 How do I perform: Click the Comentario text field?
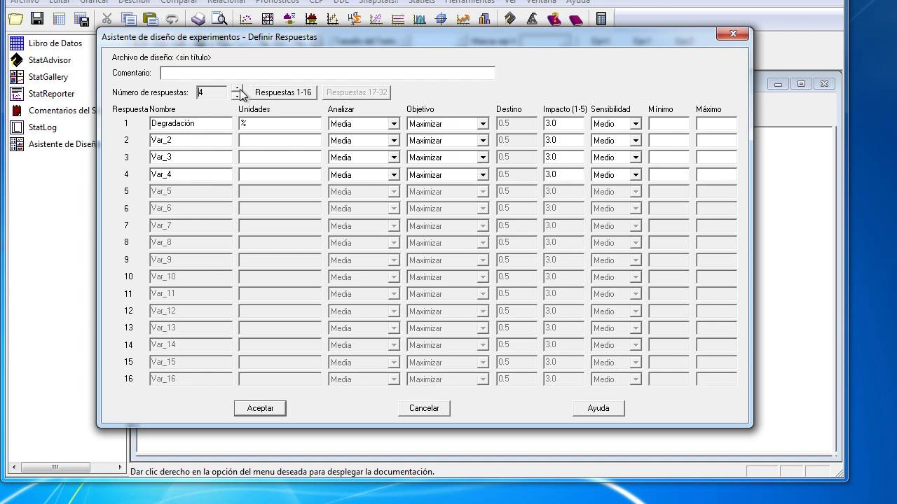pyautogui.click(x=327, y=73)
